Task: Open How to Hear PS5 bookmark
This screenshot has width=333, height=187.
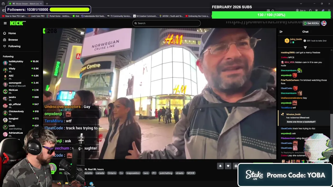Action: [14, 16]
